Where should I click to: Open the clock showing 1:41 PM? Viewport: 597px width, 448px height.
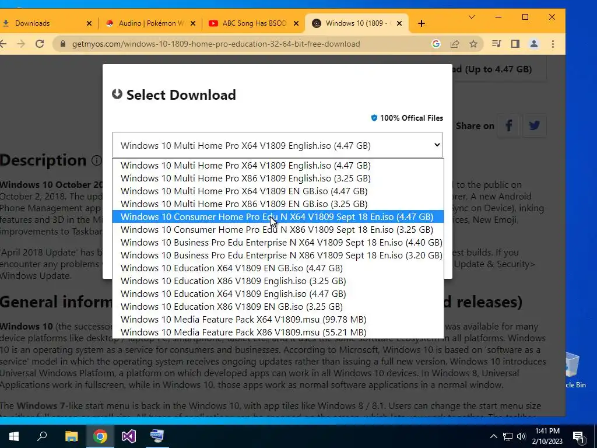click(547, 436)
